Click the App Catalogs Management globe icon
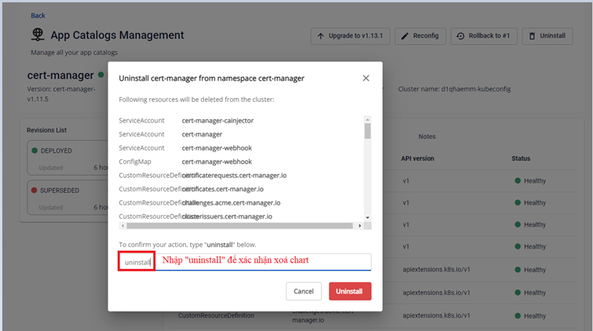The width and height of the screenshot is (593, 331). 37,35
